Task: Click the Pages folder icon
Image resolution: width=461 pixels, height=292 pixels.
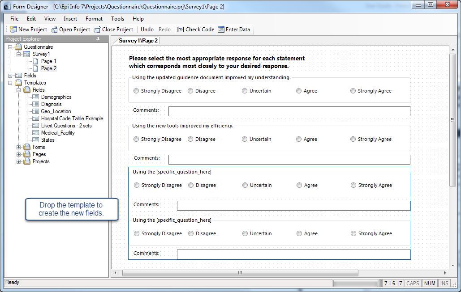Action: point(27,154)
